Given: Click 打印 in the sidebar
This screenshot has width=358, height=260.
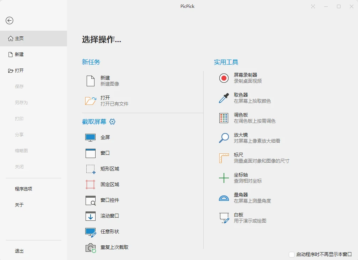Looking at the screenshot, I should [19, 119].
